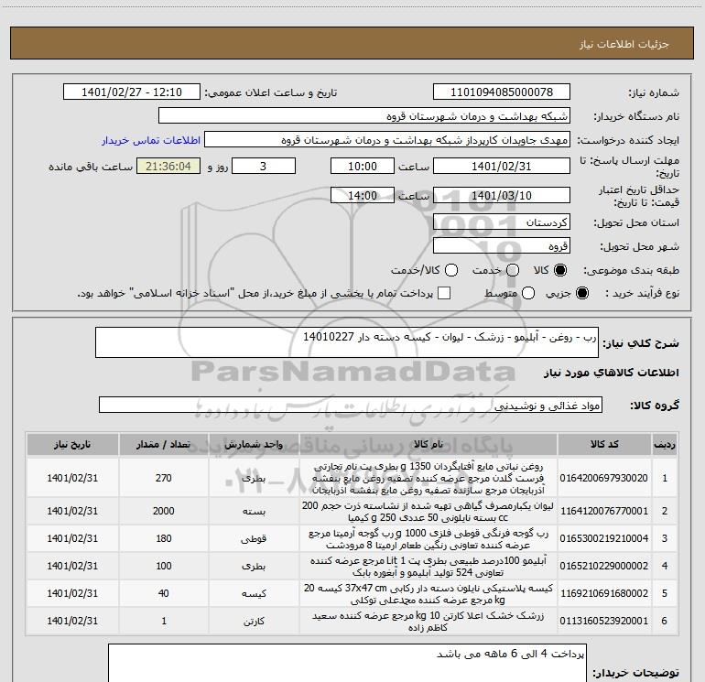Toggle the Islamic treasury payment checkbox
The image size is (705, 682).
[444, 293]
